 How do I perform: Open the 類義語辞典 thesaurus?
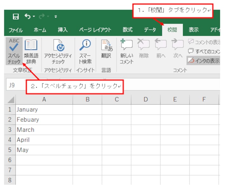[31, 51]
